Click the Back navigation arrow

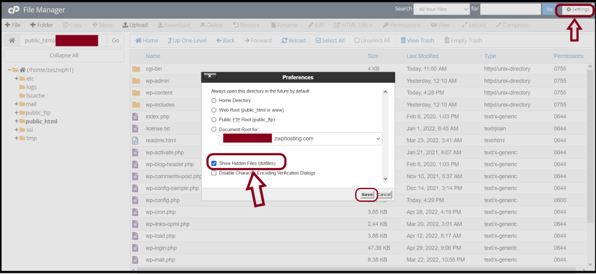coord(225,41)
